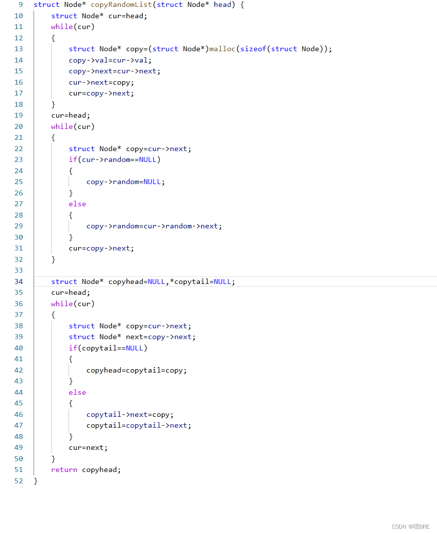437x534 pixels.
Task: Click the line 'copyhead=copytail=copy;'
Action: (x=137, y=370)
